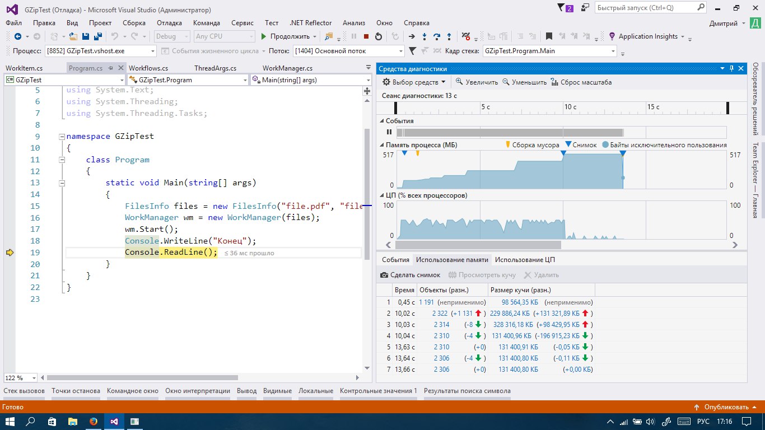Click the Step Into icon
The image size is (765, 430).
point(425,36)
